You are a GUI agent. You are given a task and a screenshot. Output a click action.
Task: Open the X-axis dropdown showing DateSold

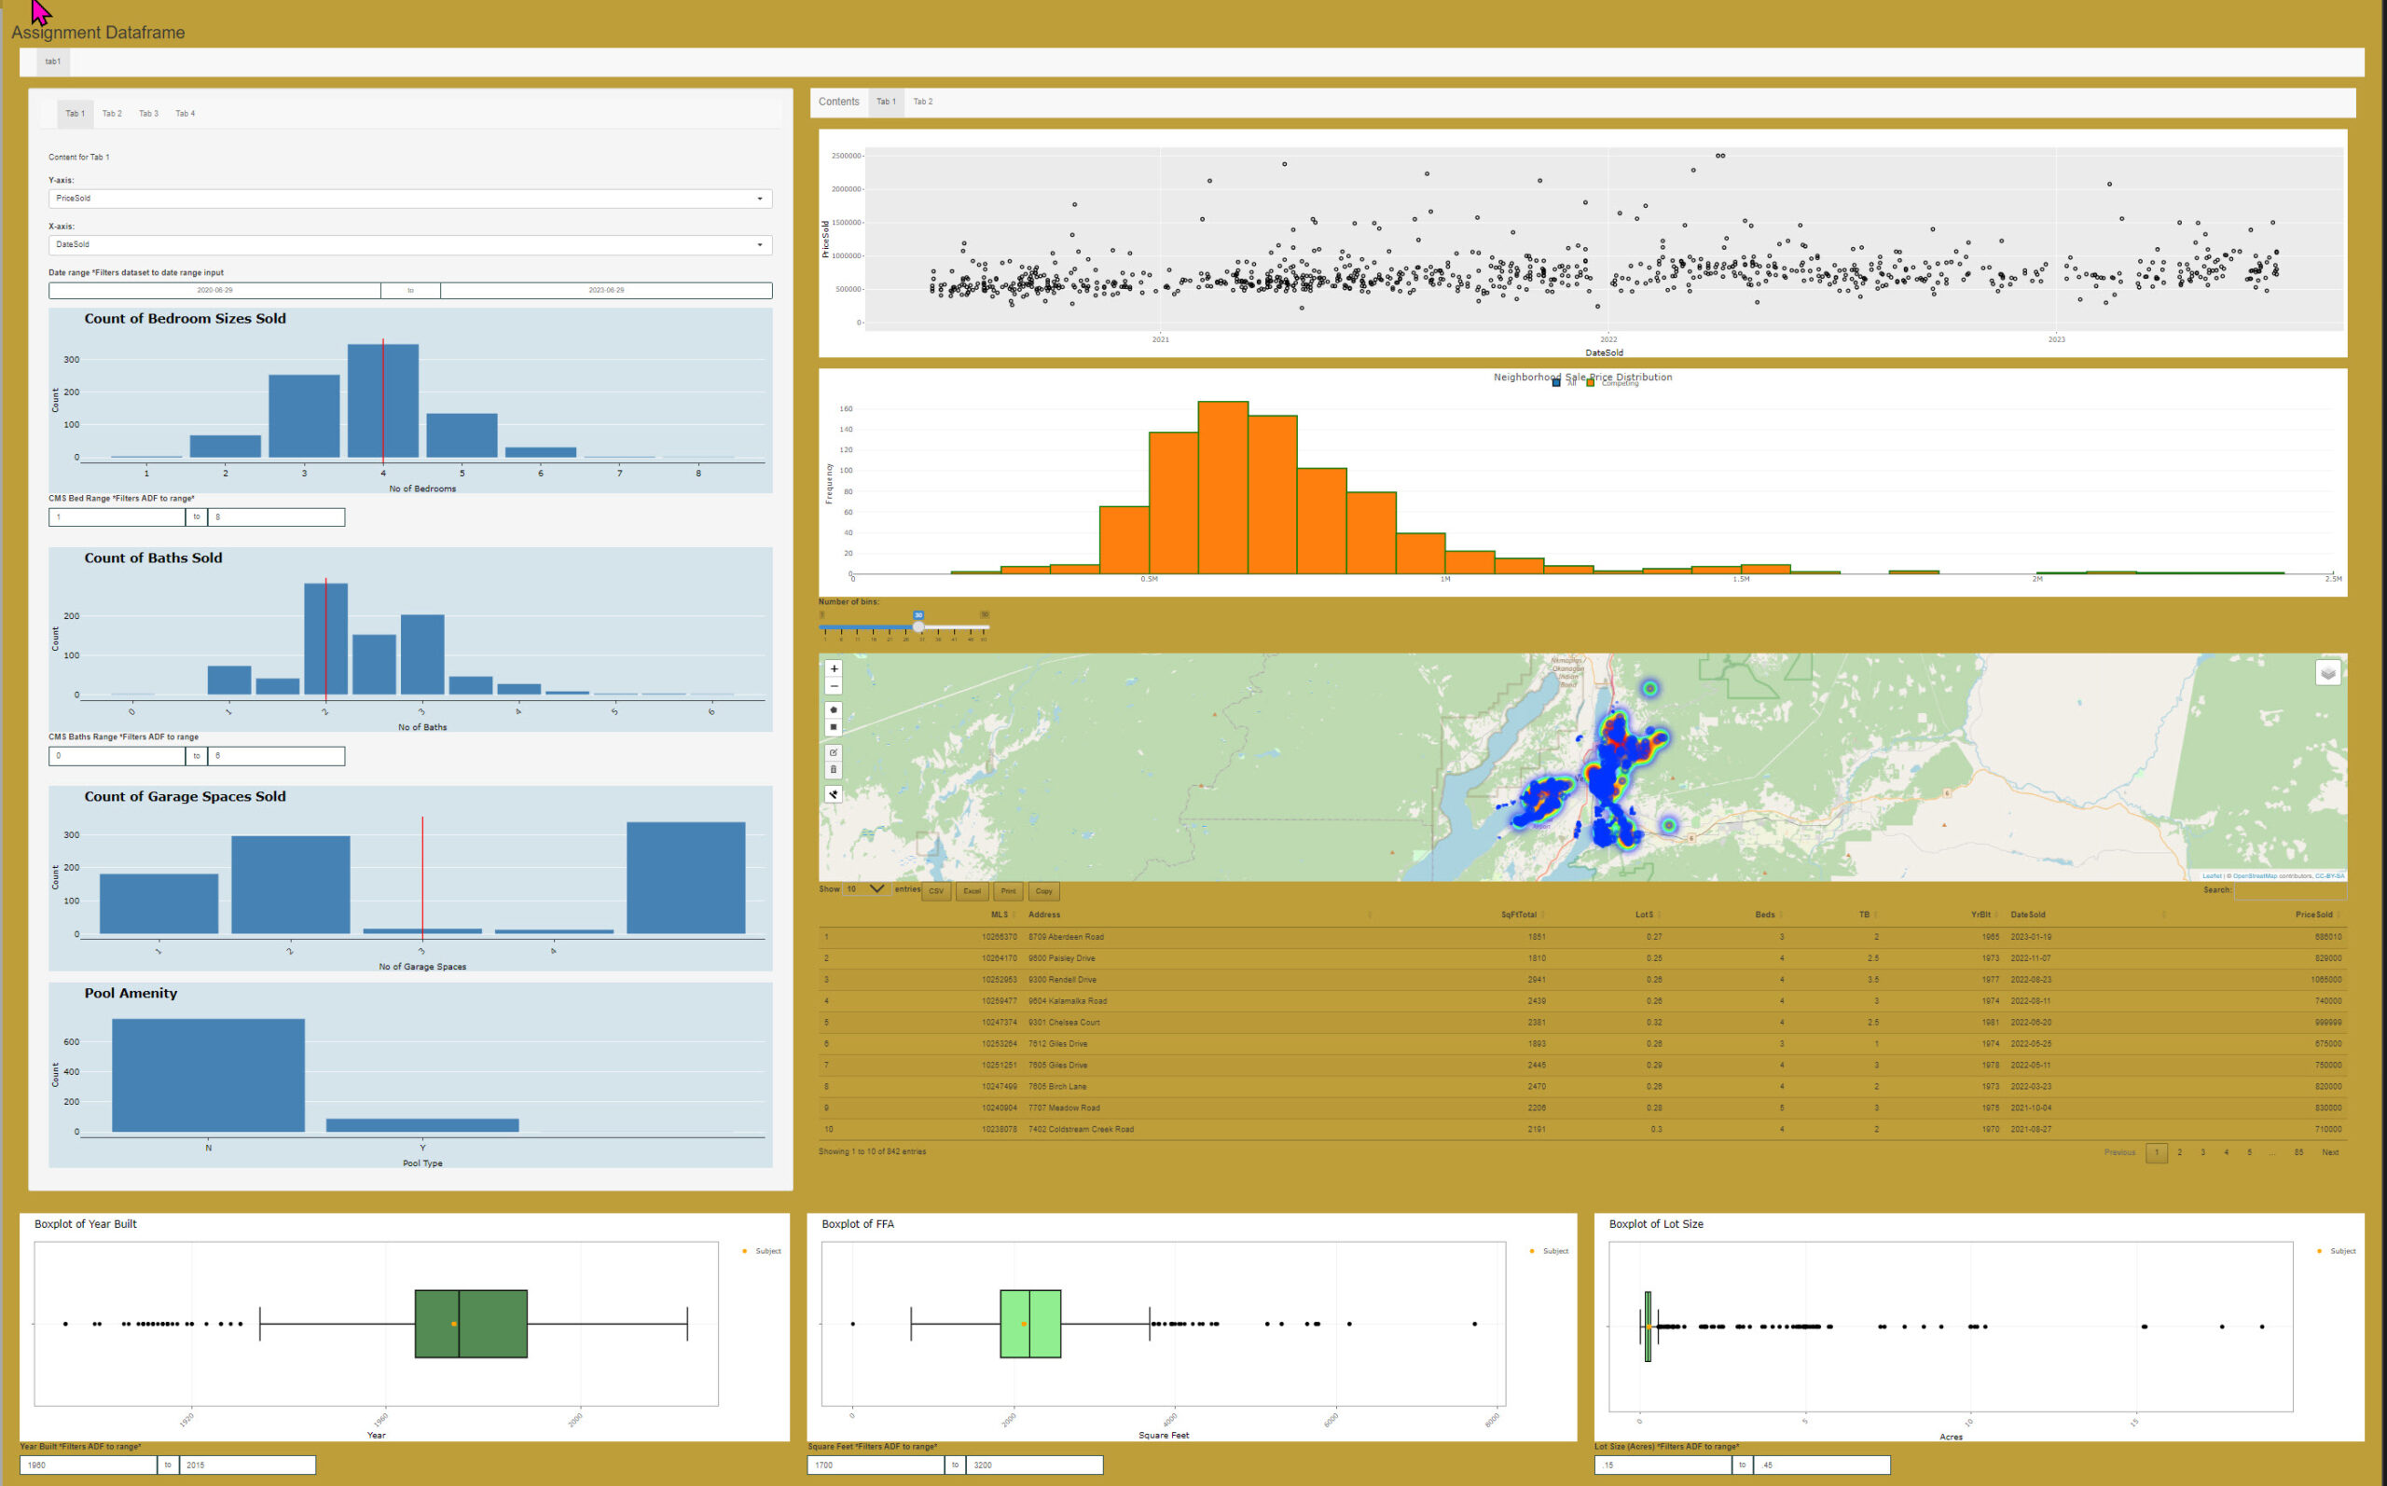409,245
